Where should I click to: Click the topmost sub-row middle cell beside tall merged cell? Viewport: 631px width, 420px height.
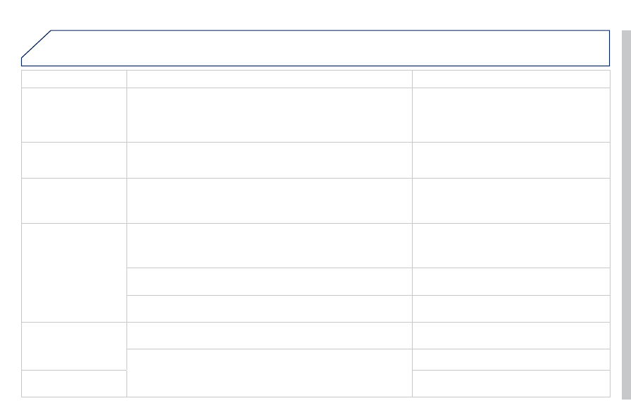tap(269, 245)
